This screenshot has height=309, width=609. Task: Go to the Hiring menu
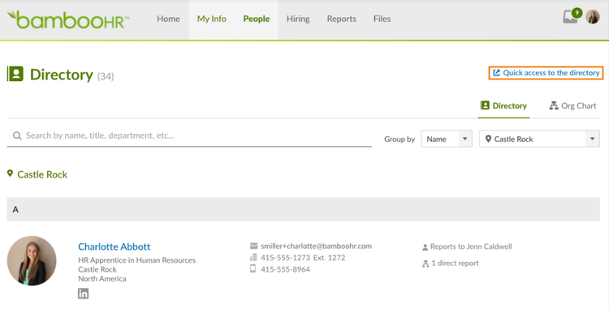click(x=298, y=19)
